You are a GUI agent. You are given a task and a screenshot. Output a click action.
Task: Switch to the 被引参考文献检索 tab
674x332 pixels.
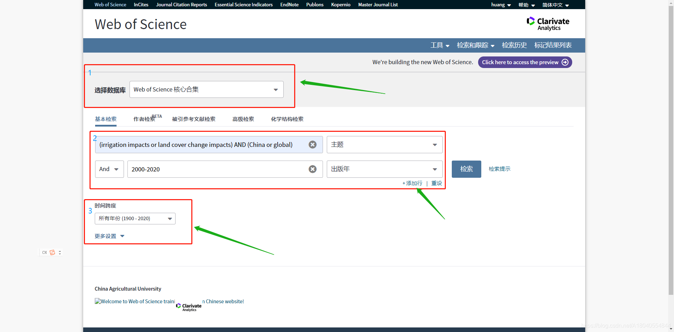[x=194, y=119]
